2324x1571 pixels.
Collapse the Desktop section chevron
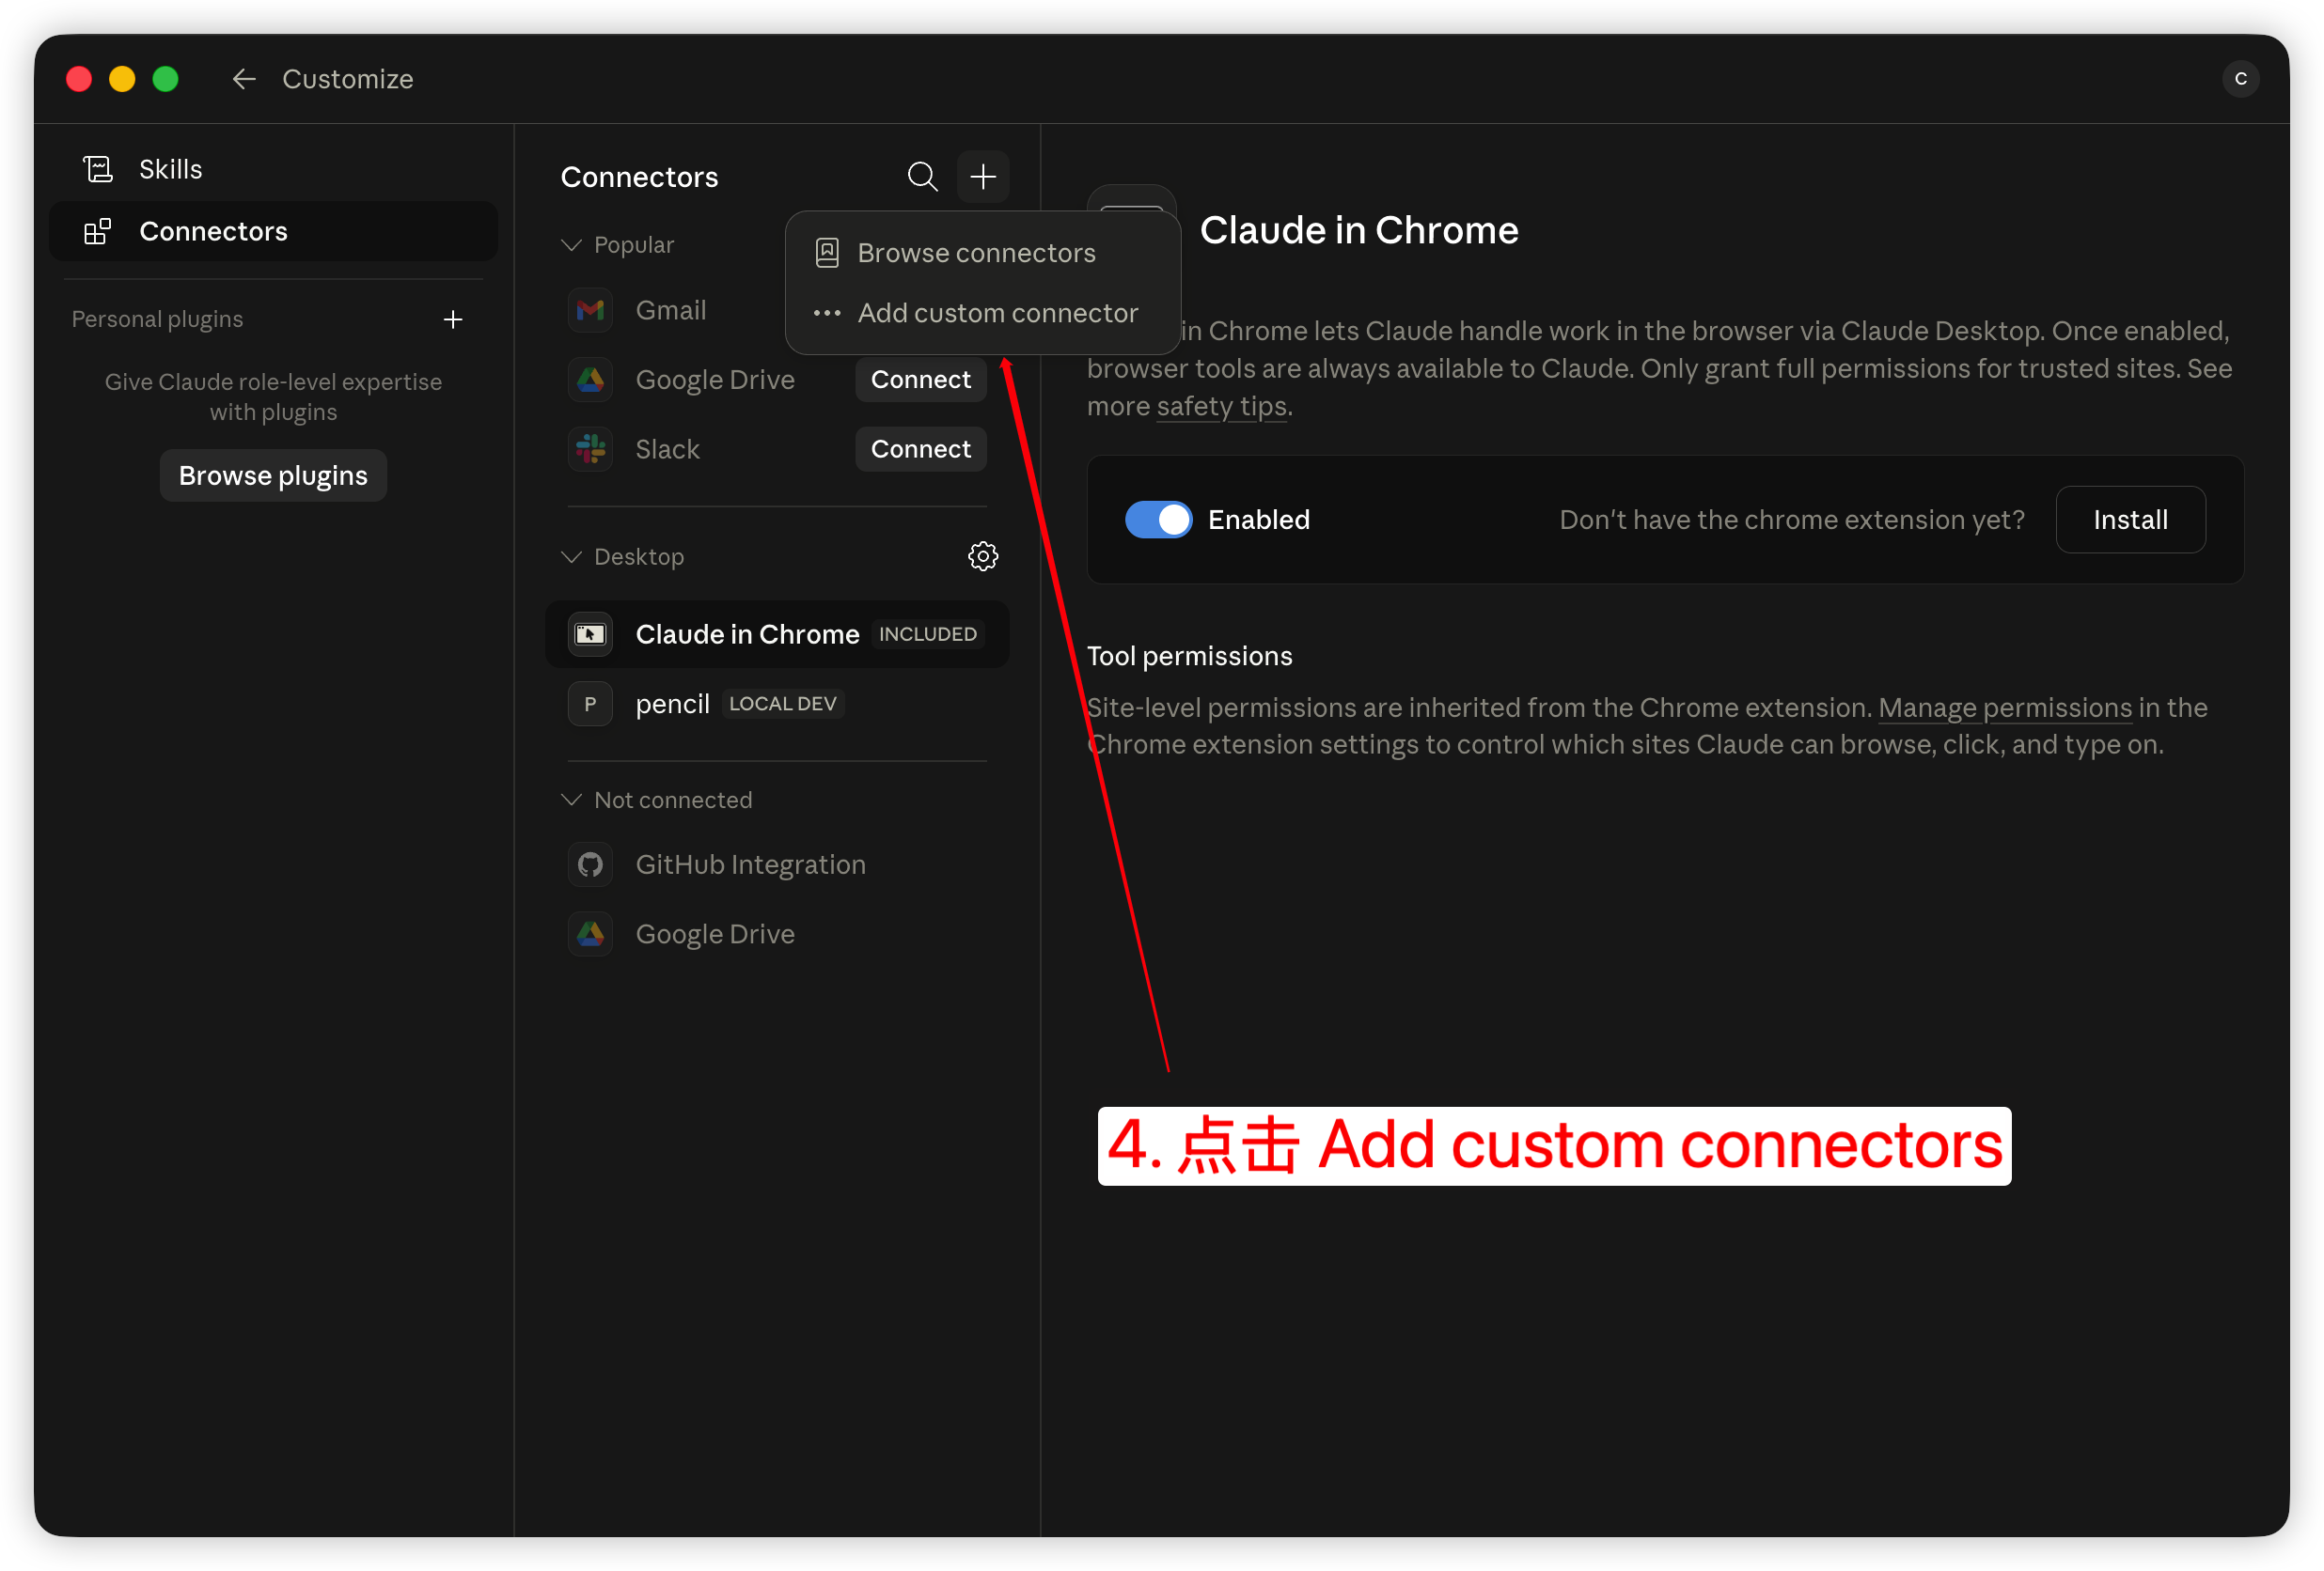click(571, 556)
